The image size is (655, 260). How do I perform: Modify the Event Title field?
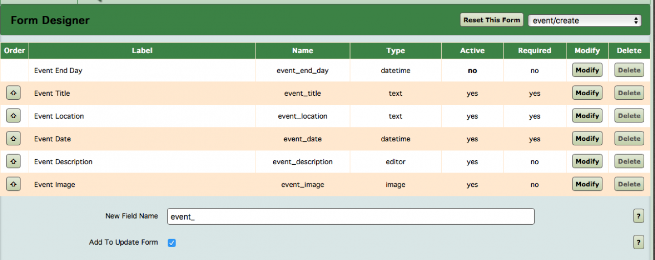coord(587,93)
